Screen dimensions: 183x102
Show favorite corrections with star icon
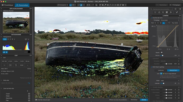point(175,9)
